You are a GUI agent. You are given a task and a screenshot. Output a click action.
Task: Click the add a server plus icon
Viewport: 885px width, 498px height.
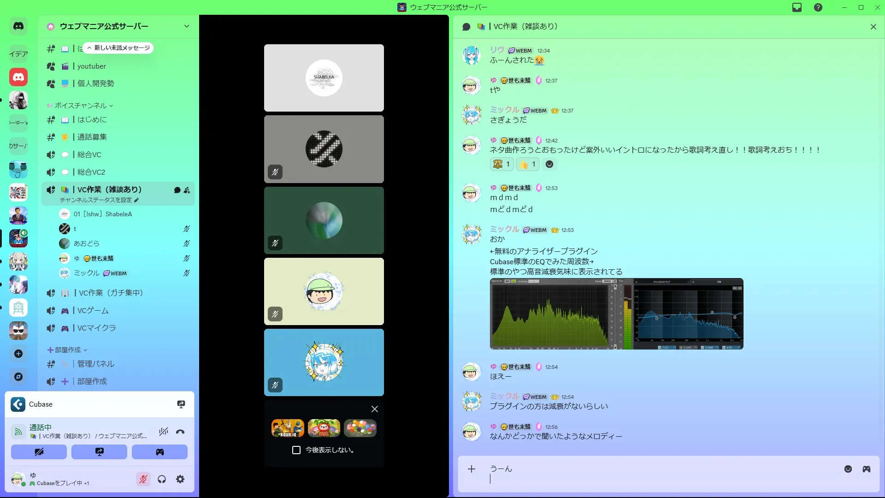coord(18,354)
